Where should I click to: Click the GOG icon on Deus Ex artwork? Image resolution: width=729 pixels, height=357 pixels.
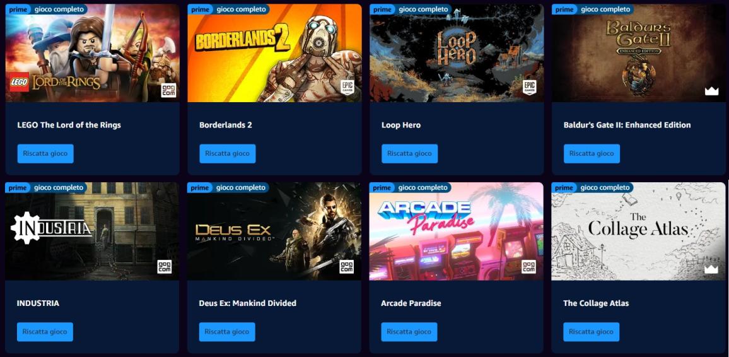(346, 266)
